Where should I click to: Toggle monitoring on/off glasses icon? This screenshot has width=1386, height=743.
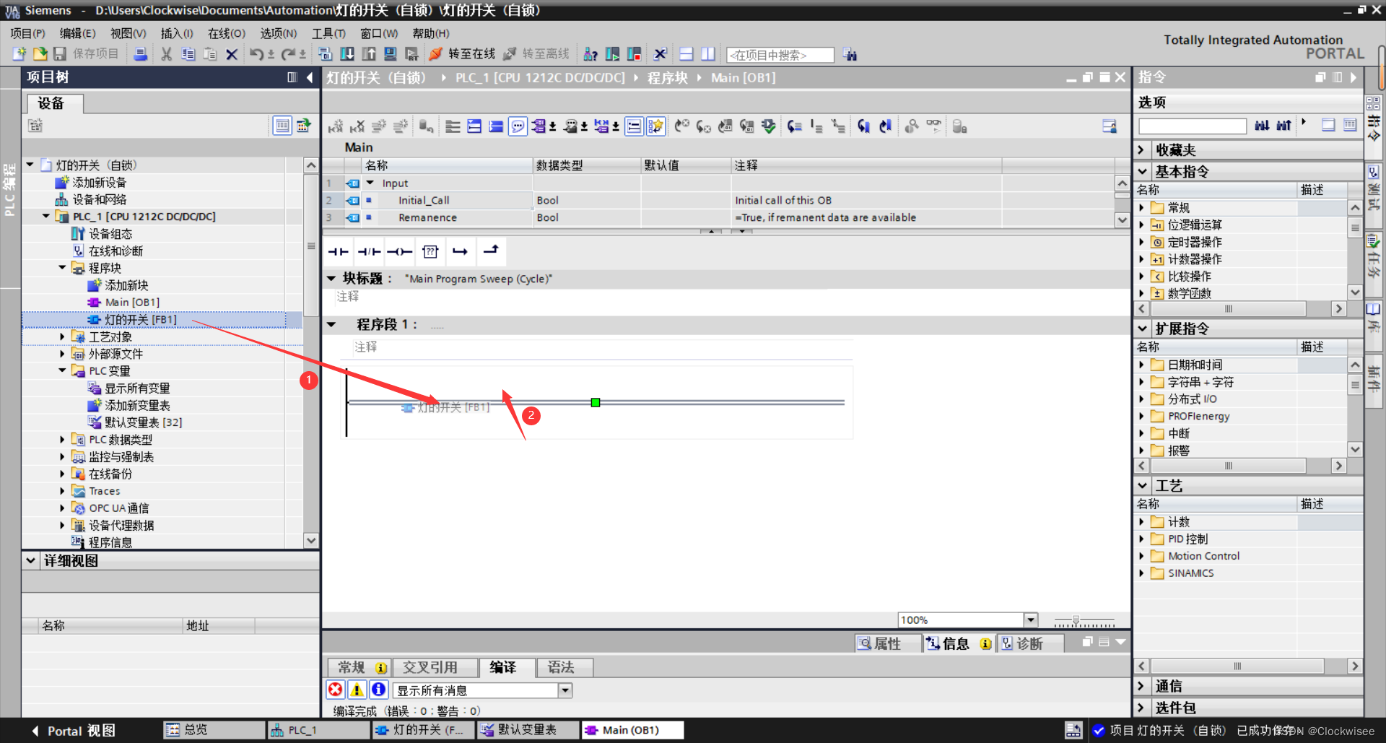(x=933, y=126)
